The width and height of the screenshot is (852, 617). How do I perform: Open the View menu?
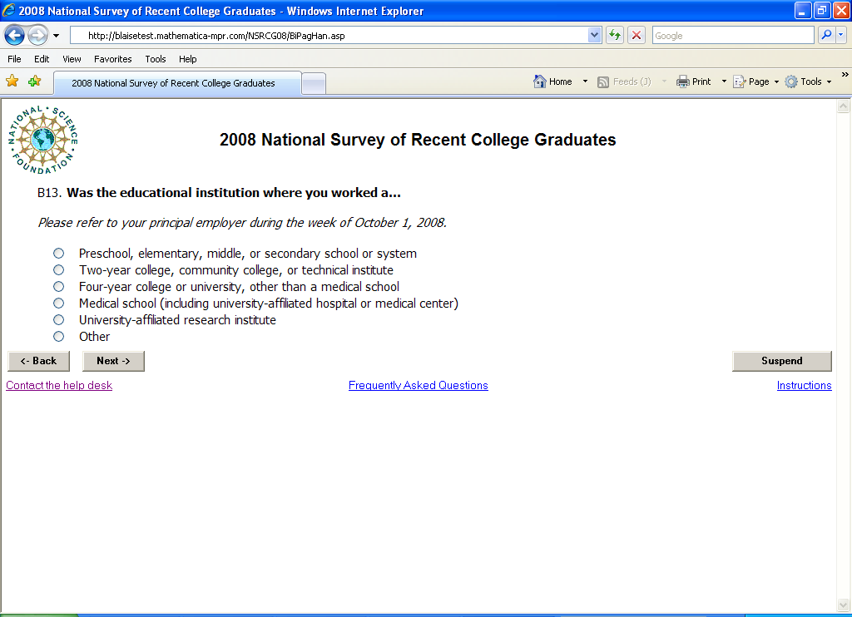(x=72, y=59)
